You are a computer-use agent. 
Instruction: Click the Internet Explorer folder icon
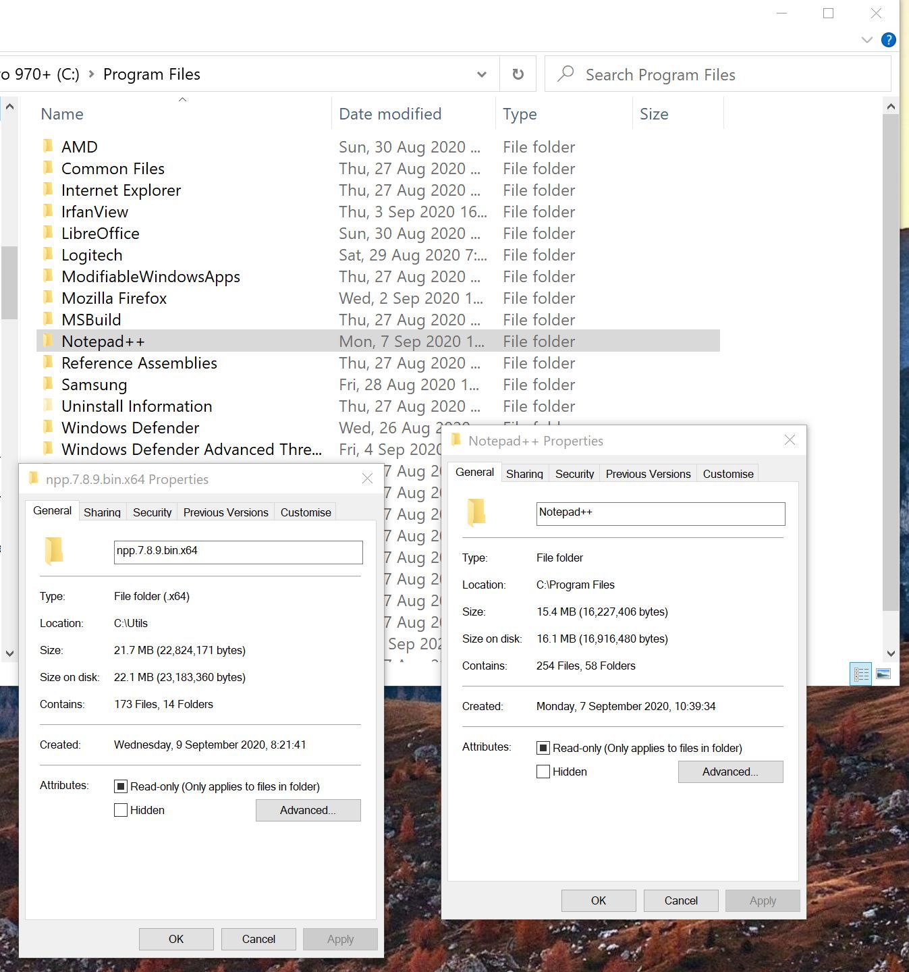click(48, 190)
